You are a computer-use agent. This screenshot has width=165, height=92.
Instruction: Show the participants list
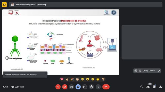pos(148,87)
